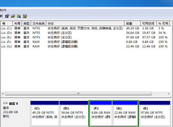Viewport: 173px width, 127px height.
Task: Click 状态良好 (逻辑驱动器) in the (F:) row
Action: click(63, 42)
